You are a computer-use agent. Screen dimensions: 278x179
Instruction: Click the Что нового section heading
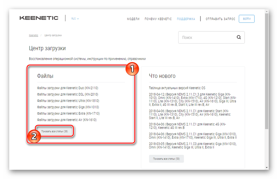[x=162, y=76]
